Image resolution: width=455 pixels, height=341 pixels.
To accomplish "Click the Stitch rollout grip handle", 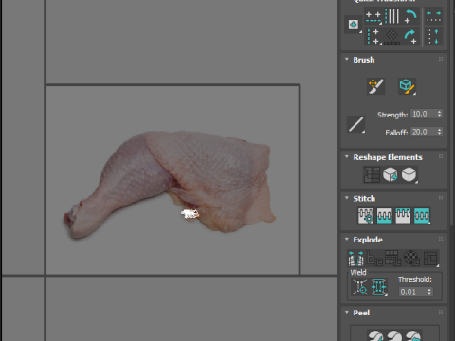I will point(441,198).
